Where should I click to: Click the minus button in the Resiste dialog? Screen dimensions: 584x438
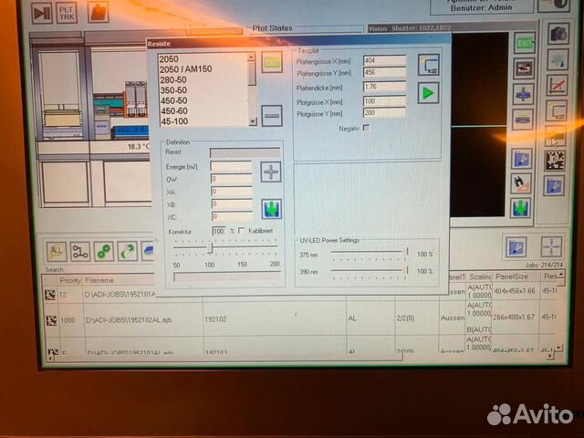tap(272, 116)
